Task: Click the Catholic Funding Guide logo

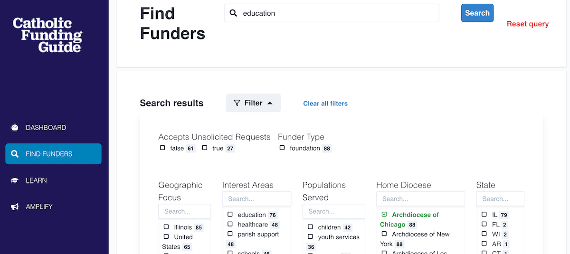Action: click(x=47, y=35)
